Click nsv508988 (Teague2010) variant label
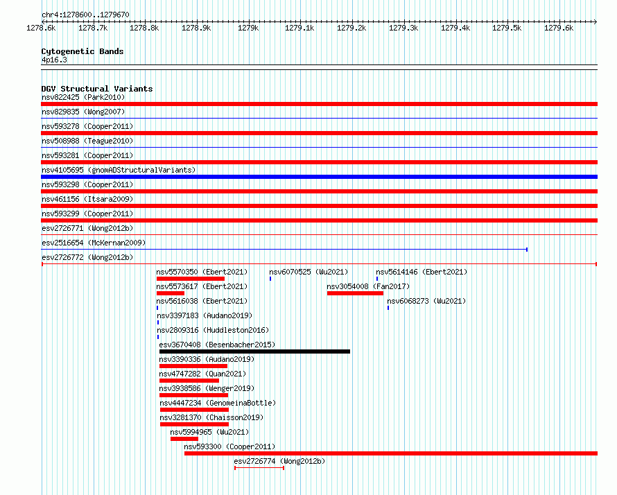 [x=87, y=141]
